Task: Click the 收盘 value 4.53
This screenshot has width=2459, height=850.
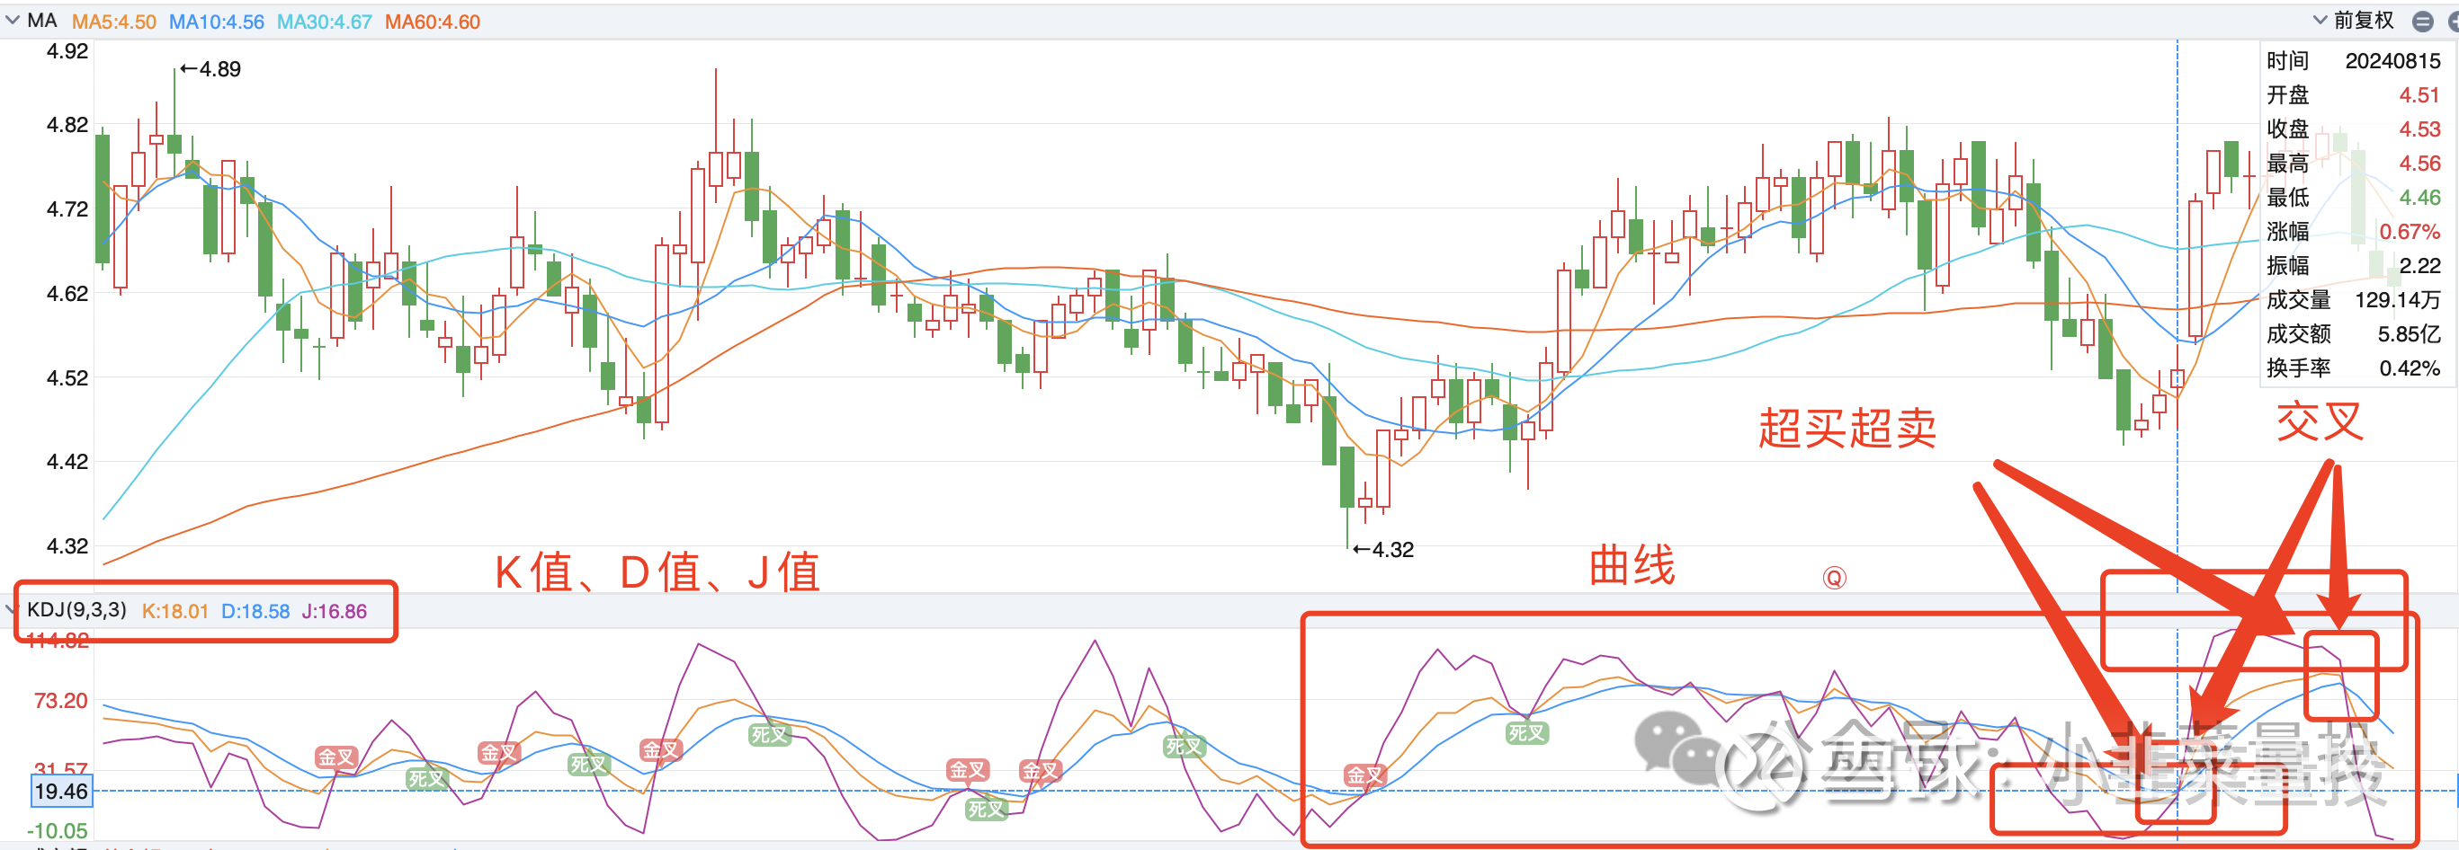Action: coord(2419,128)
